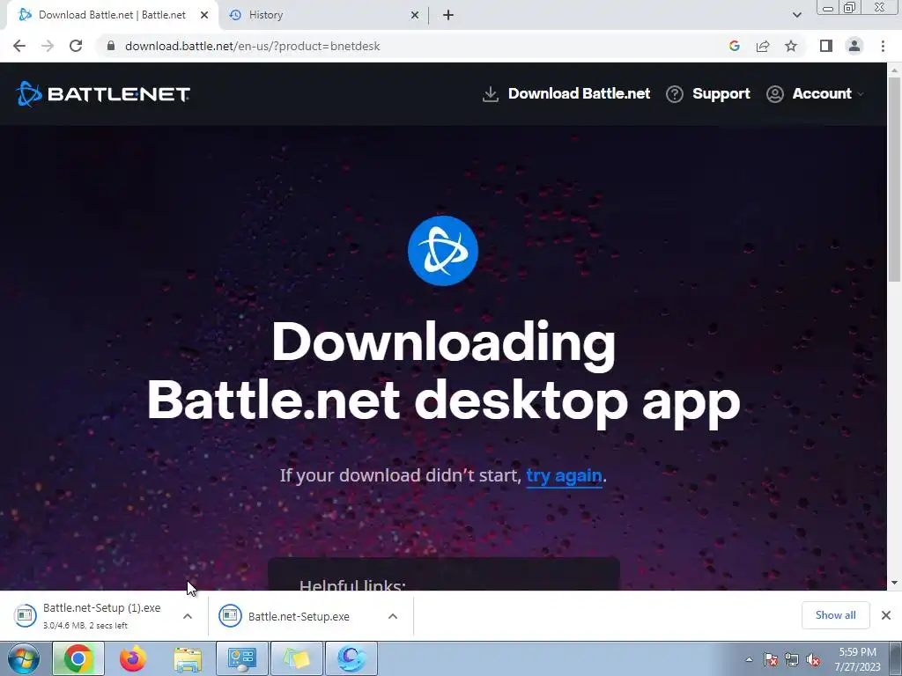The width and height of the screenshot is (902, 676).
Task: Close the Download Battle.net tab
Action: click(204, 15)
